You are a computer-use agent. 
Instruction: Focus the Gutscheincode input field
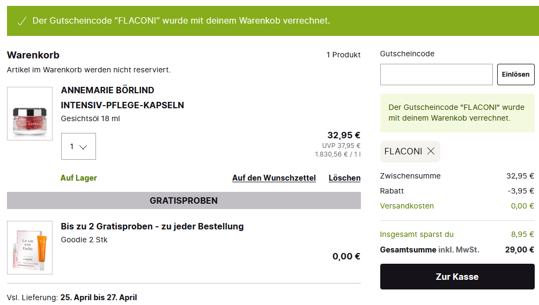pyautogui.click(x=436, y=75)
